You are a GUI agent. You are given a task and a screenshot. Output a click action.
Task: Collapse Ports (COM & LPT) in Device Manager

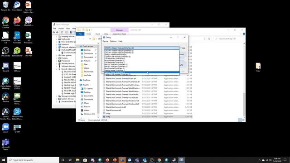[x=57, y=50]
